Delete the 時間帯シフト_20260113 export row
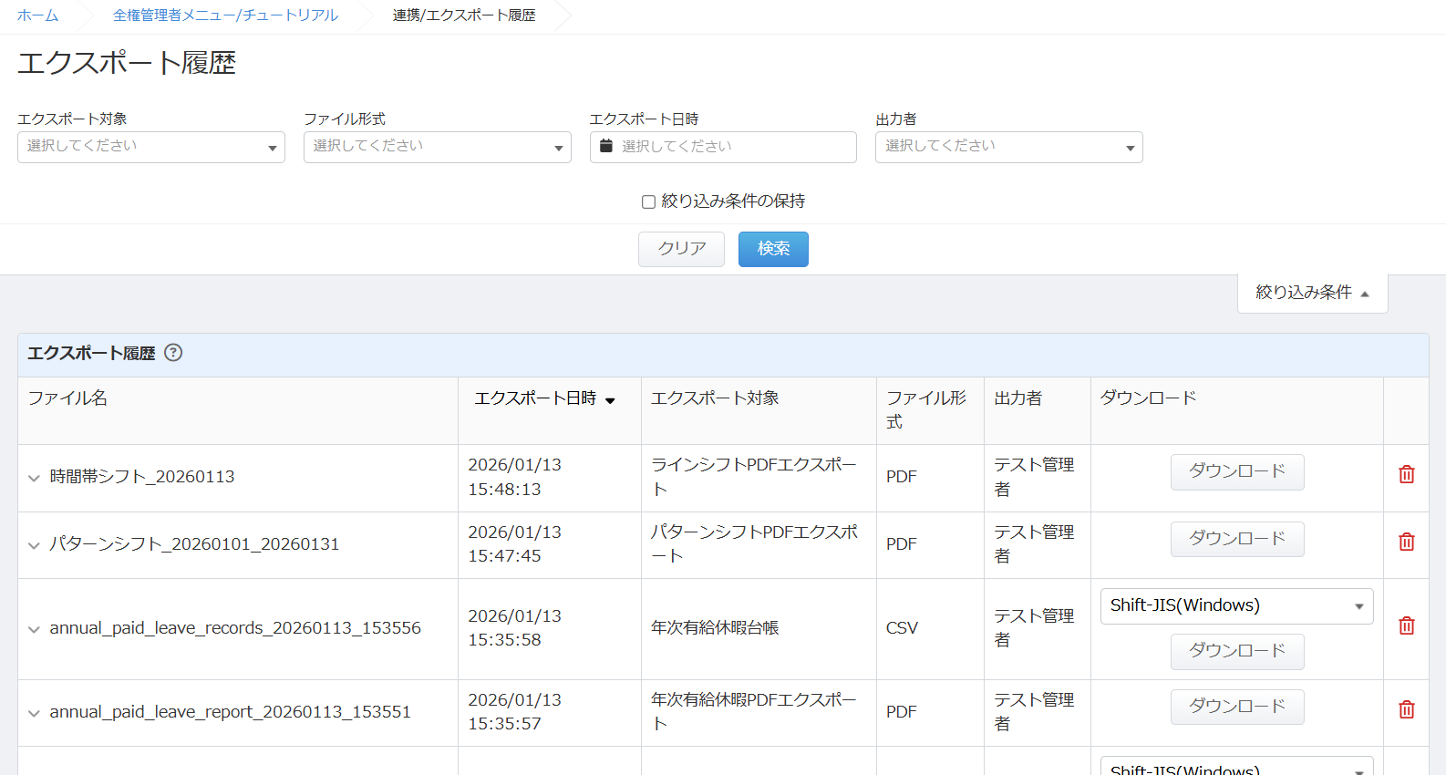 pyautogui.click(x=1406, y=474)
